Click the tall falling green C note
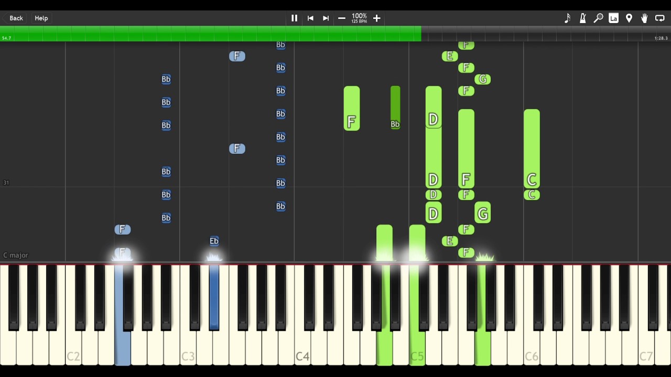 [x=532, y=148]
